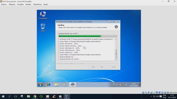Screen dimensions: 177x99
Task: Switch to Google Chrome on host taskbar
Action: 35,97
